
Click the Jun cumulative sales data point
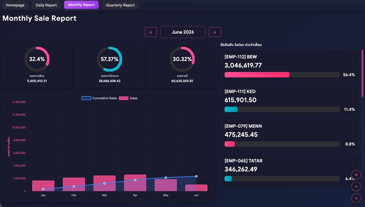(196, 176)
